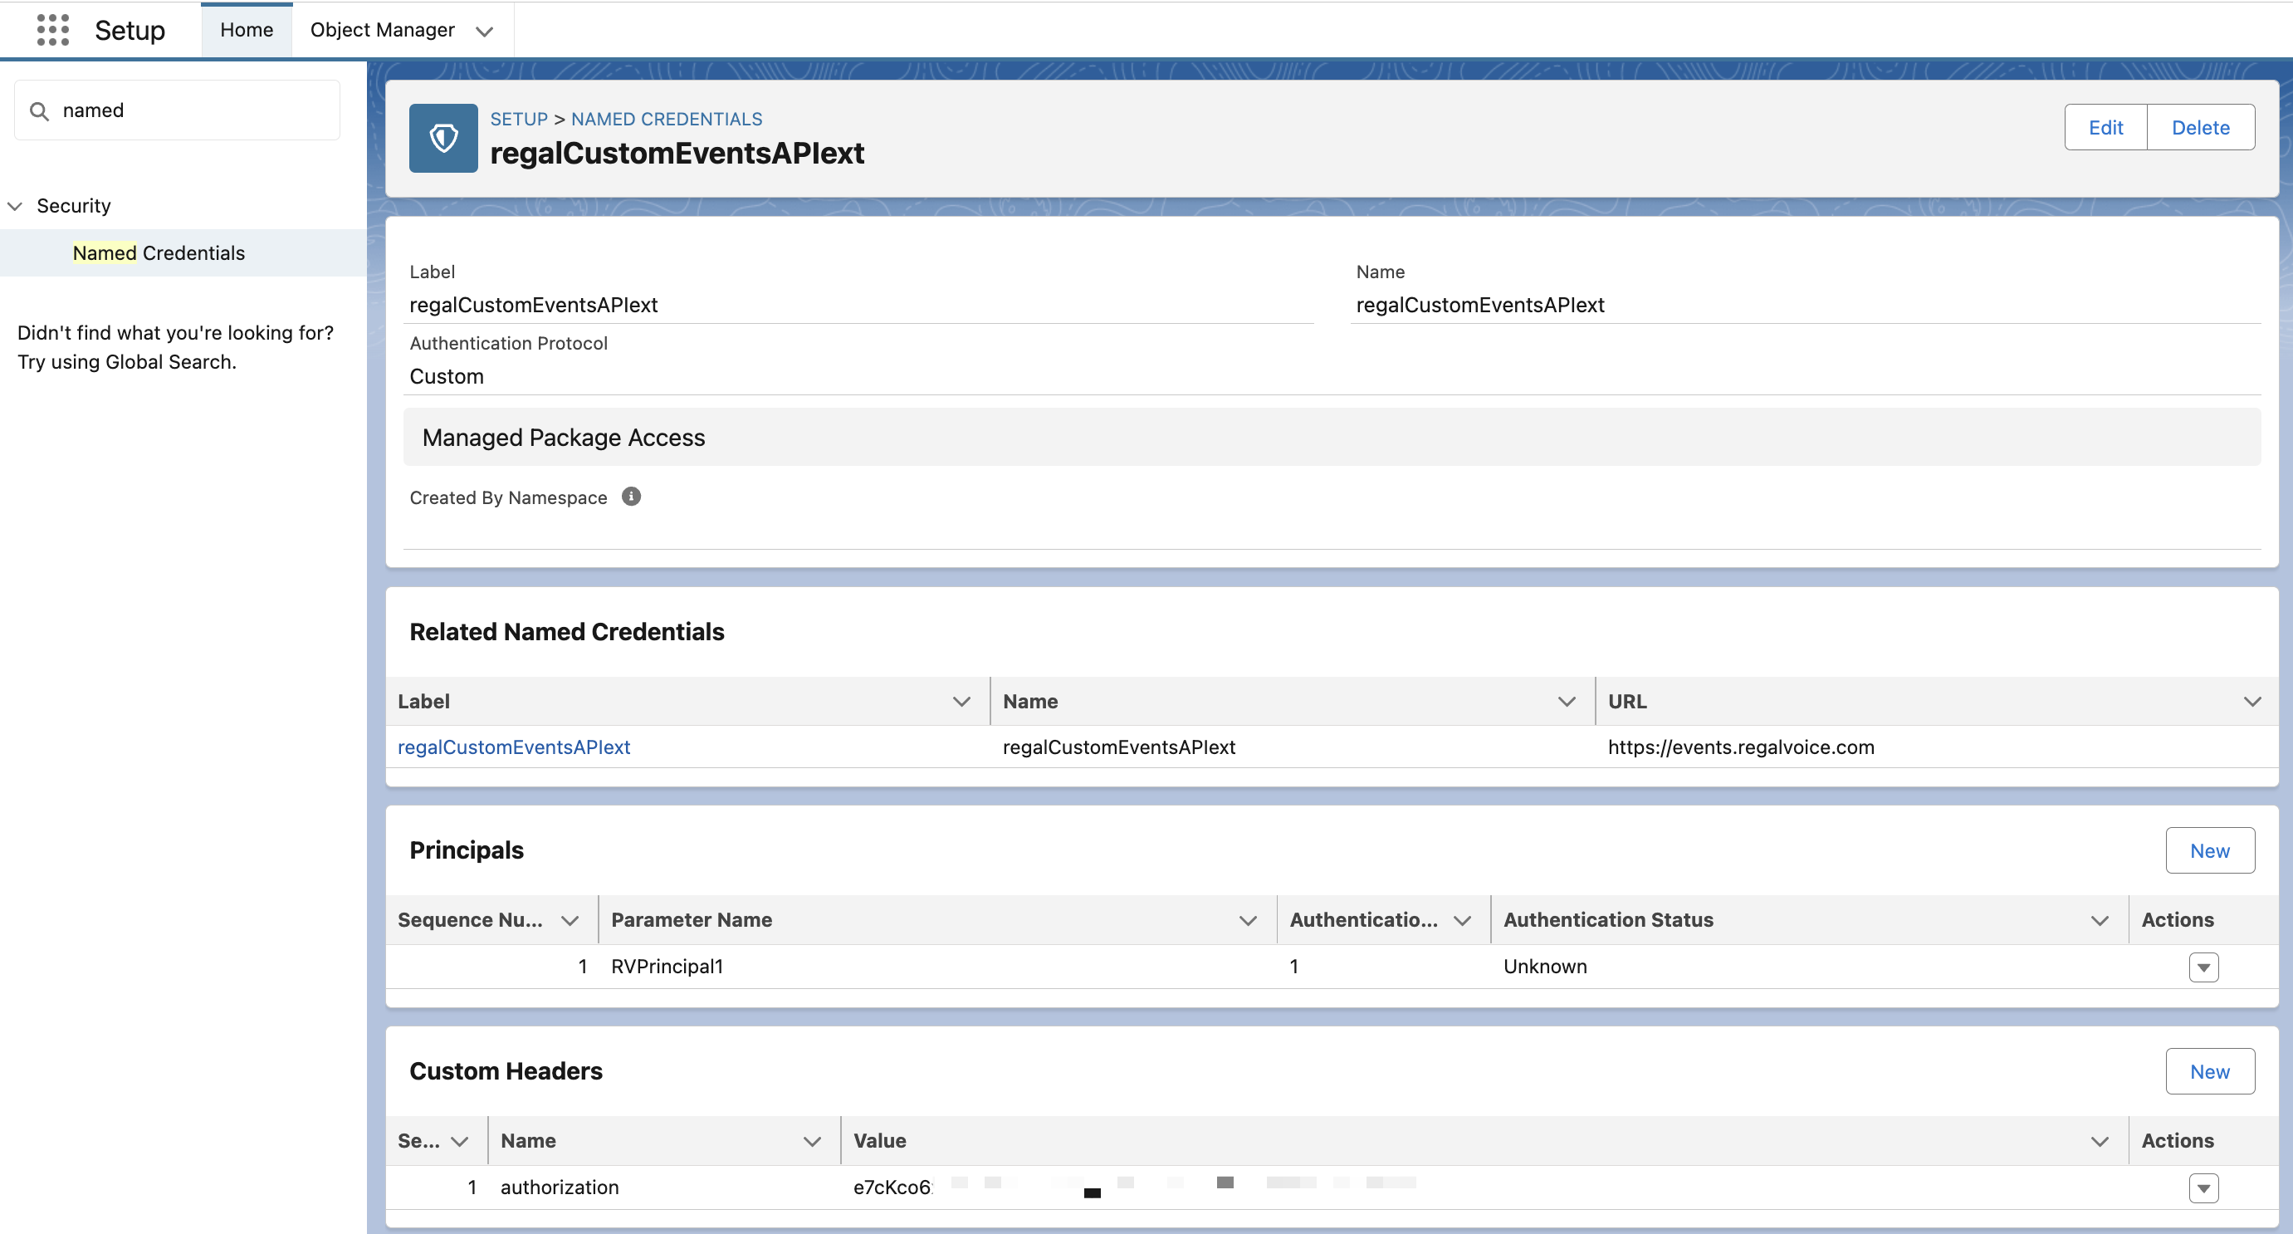
Task: Click the search magnifier icon in Quick Find
Action: click(39, 111)
